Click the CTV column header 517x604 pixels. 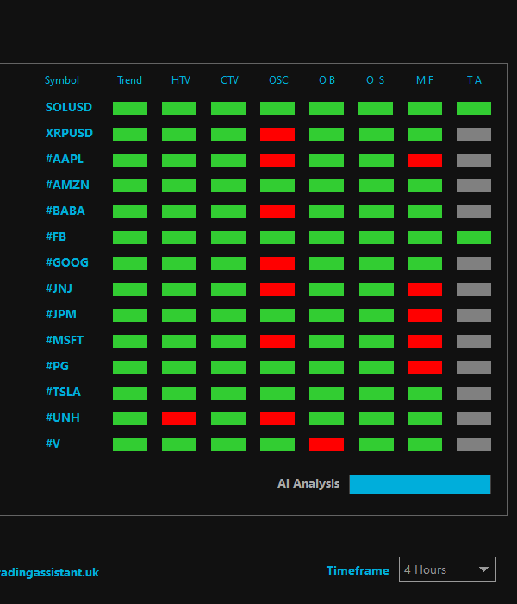229,80
